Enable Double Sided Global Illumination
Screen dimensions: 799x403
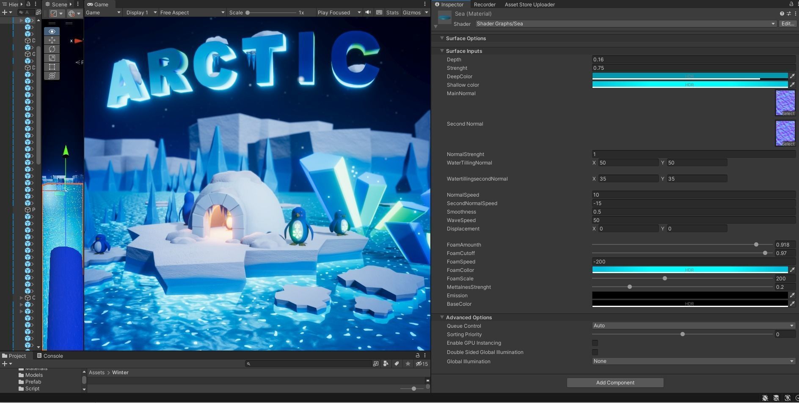[x=595, y=352]
